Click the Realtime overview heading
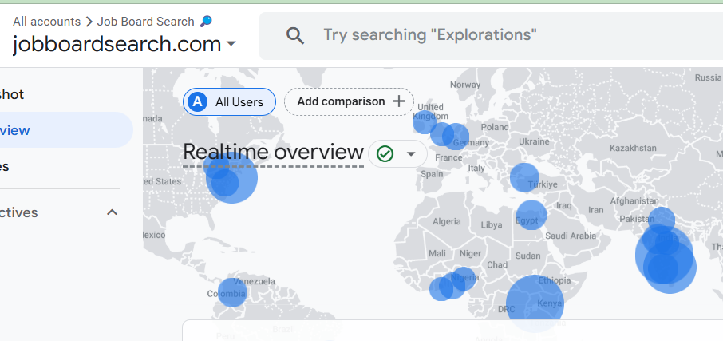723x341 pixels. [x=274, y=153]
